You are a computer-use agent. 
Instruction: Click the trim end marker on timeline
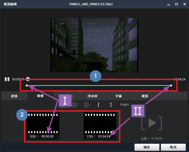[171, 85]
